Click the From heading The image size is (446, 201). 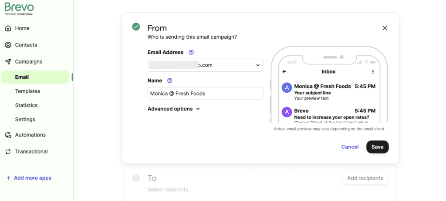(x=157, y=28)
